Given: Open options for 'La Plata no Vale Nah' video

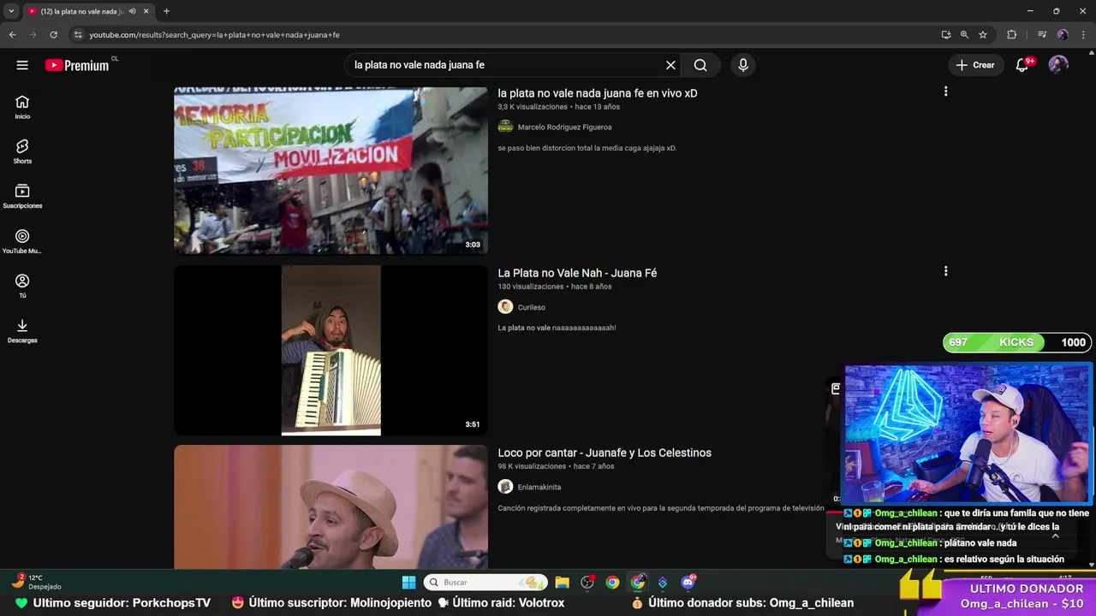Looking at the screenshot, I should (945, 271).
